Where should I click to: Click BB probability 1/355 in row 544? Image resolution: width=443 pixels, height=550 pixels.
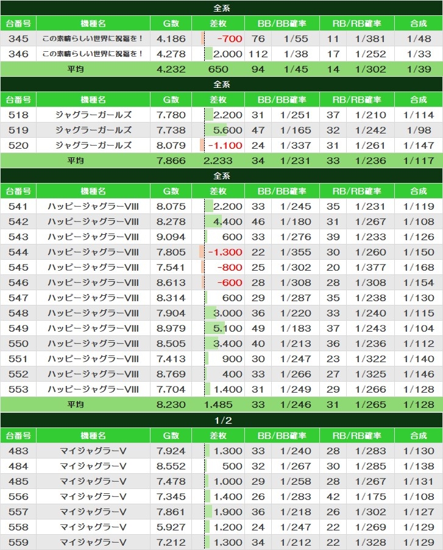pyautogui.click(x=296, y=252)
